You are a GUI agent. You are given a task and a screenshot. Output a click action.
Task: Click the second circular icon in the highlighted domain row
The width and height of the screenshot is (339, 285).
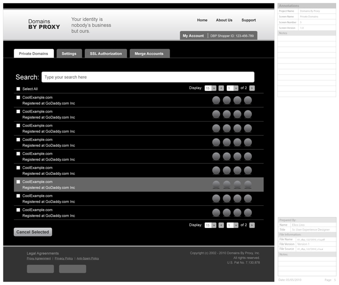(x=226, y=185)
